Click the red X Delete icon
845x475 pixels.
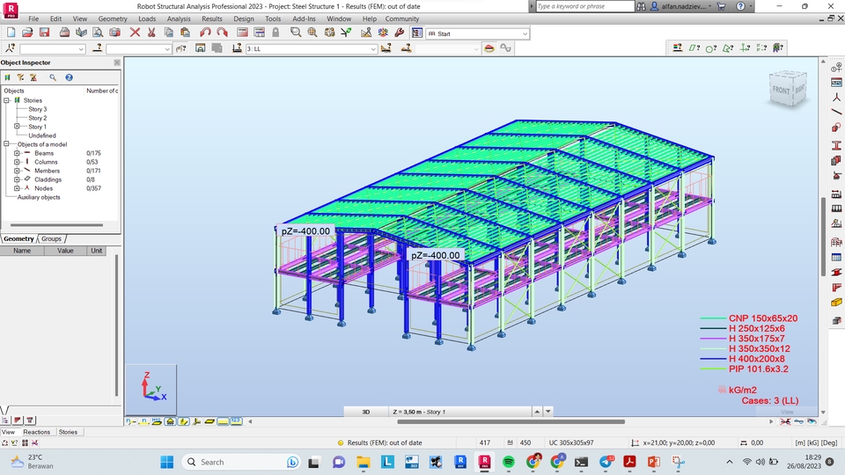135,33
